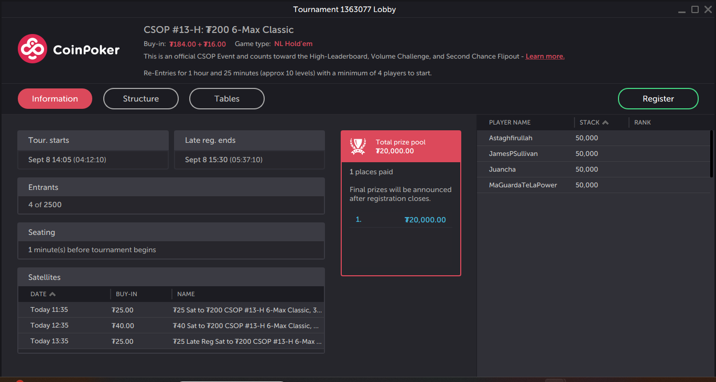Screen dimensions: 716x382
Task: Click the RANK column header
Action: [x=642, y=122]
